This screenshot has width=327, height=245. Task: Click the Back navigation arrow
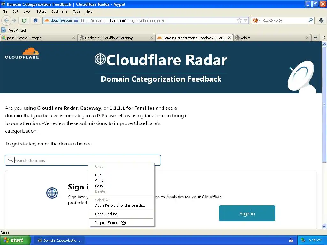coord(6,20)
